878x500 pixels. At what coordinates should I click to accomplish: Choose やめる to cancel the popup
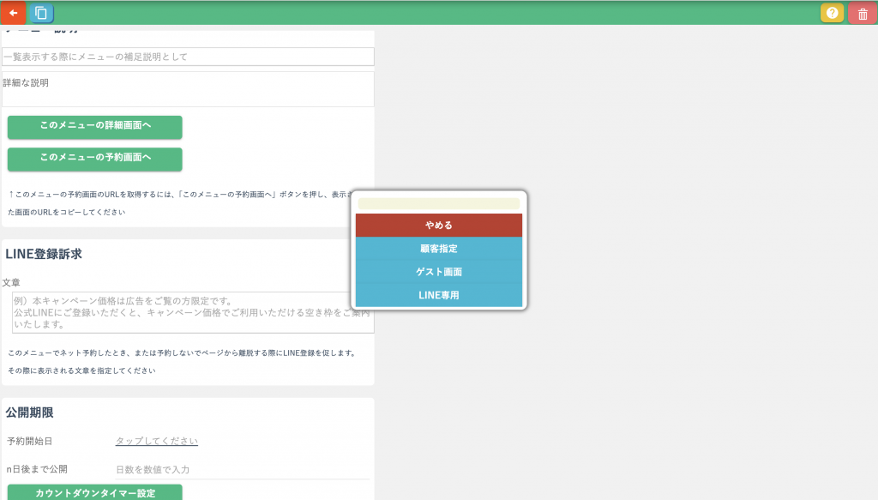click(438, 226)
